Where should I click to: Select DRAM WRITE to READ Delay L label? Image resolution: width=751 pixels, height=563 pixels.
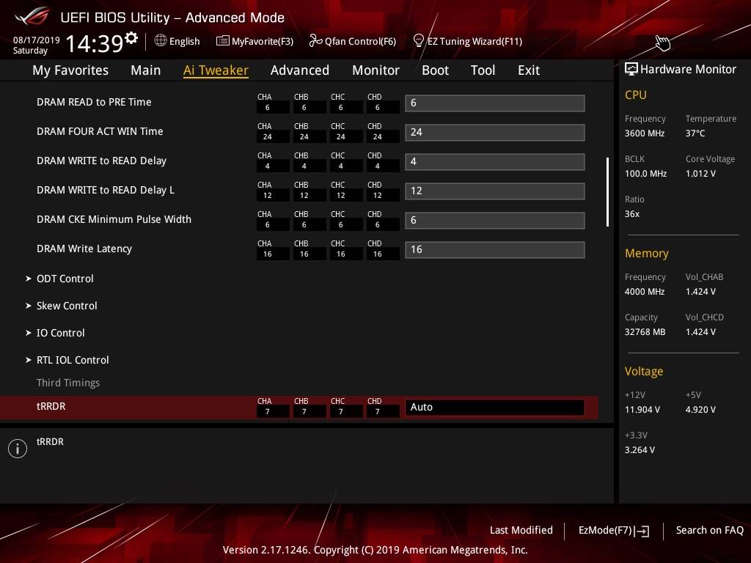(x=106, y=190)
